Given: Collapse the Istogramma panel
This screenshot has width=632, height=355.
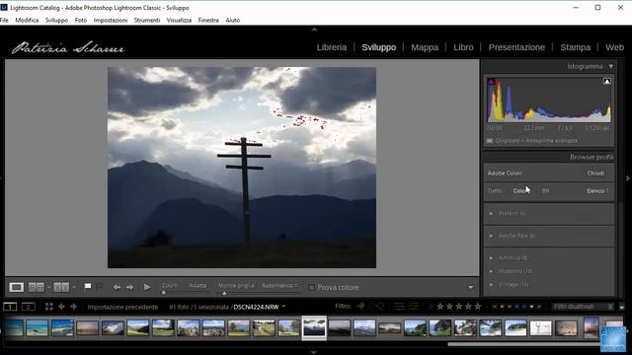Looking at the screenshot, I should [611, 66].
